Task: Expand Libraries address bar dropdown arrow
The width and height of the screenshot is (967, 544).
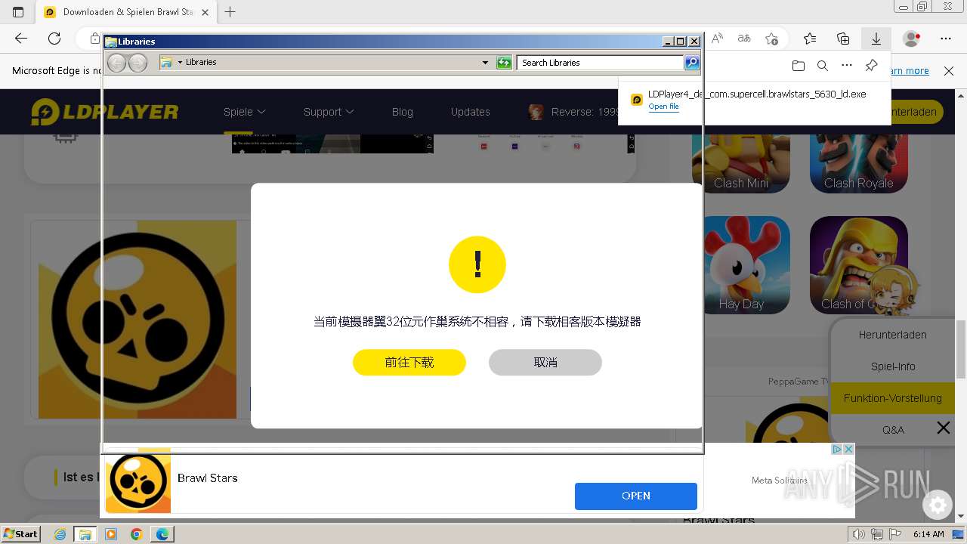Action: (x=485, y=63)
